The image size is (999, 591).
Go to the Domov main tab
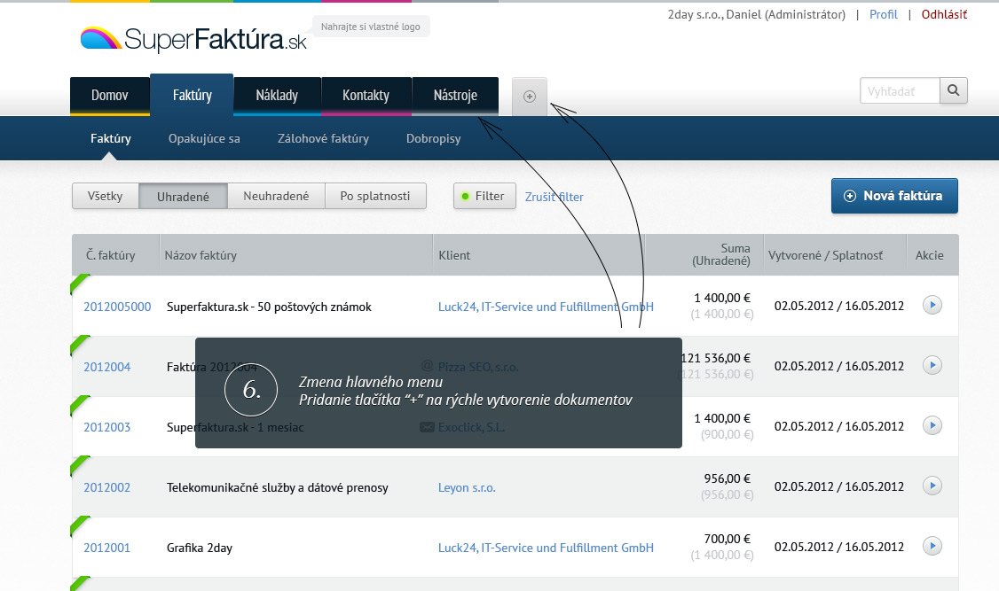coord(110,96)
